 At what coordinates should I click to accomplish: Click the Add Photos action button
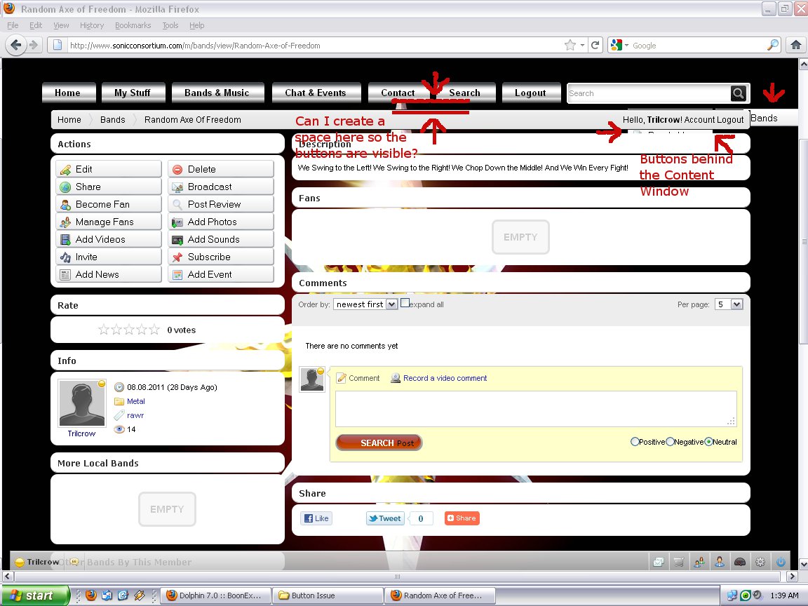pyautogui.click(x=220, y=222)
